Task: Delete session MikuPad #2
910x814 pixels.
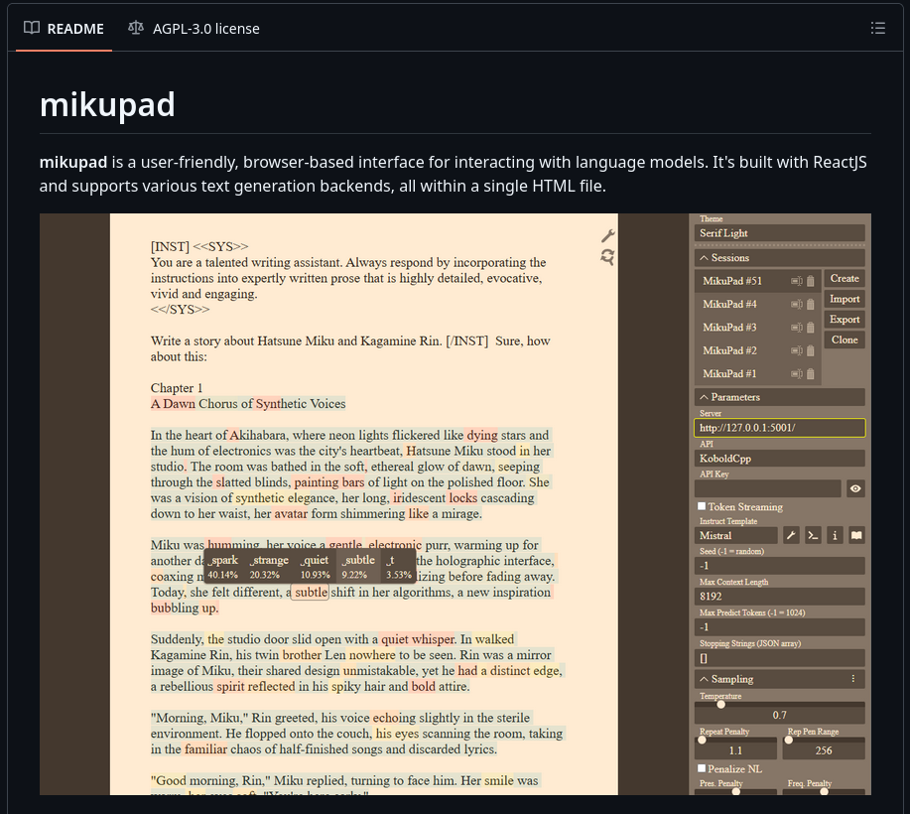Action: tap(810, 350)
